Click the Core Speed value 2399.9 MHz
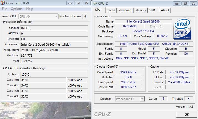The height and width of the screenshot is (119, 198). coord(128,72)
